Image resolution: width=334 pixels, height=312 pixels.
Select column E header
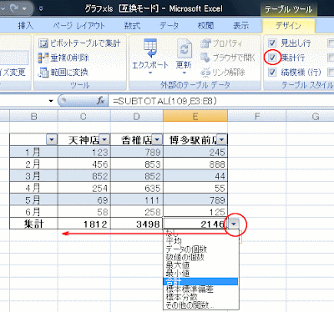pos(195,116)
